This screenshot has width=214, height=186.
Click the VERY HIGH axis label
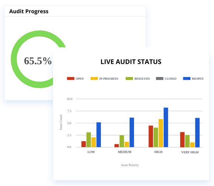pos(190,152)
